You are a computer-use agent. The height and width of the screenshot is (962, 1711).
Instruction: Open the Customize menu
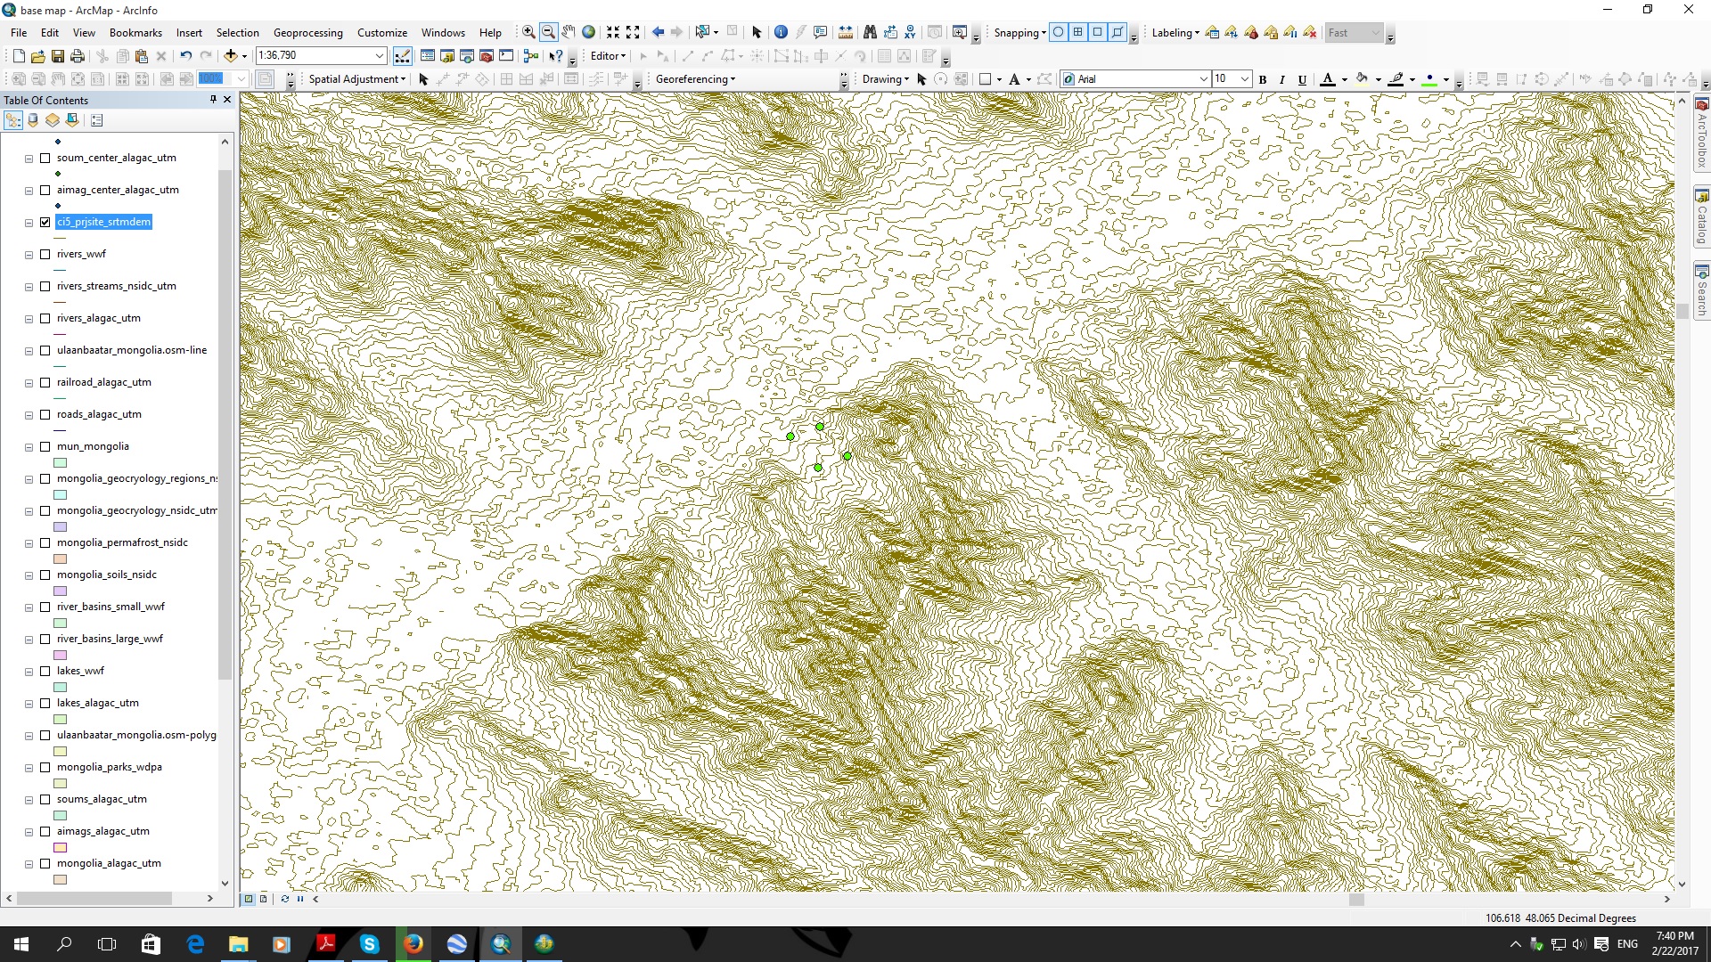382,33
